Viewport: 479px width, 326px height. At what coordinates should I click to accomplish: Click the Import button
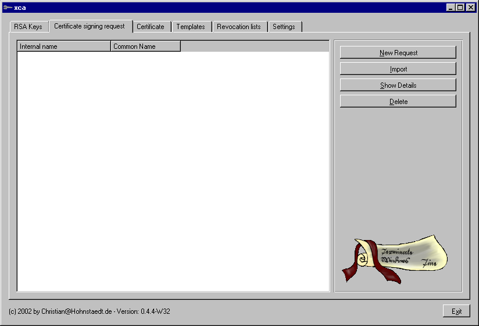tap(398, 69)
